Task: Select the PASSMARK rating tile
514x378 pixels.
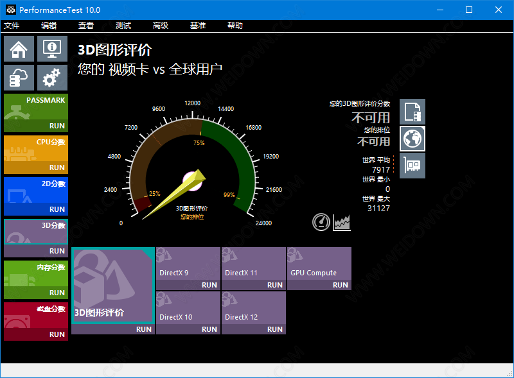Action: coord(36,107)
